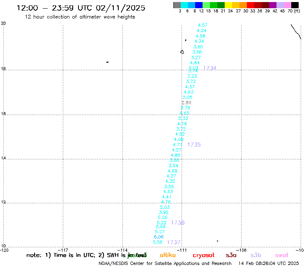Click the wave height value '4.16'
Screen dimensions: 304x267
(182, 124)
